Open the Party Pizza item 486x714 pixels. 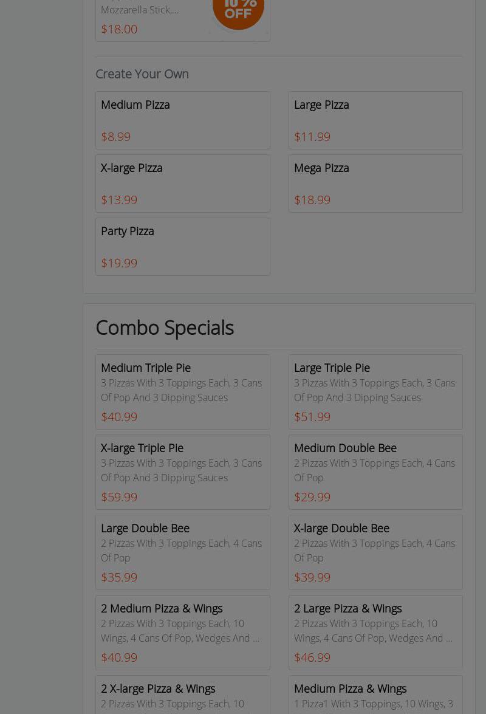[182, 247]
